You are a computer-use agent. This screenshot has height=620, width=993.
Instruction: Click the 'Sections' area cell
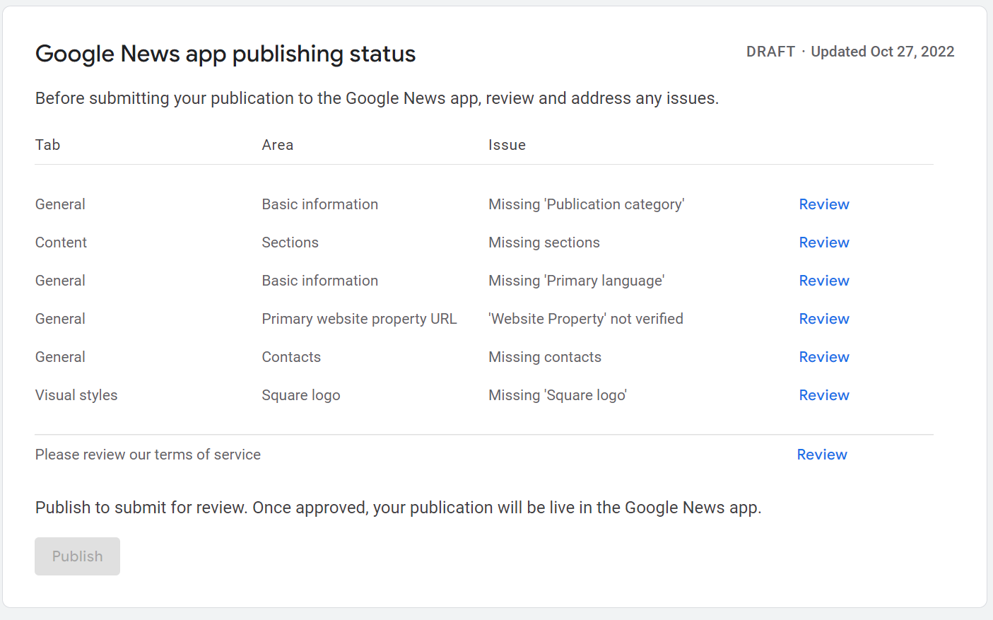(x=290, y=242)
